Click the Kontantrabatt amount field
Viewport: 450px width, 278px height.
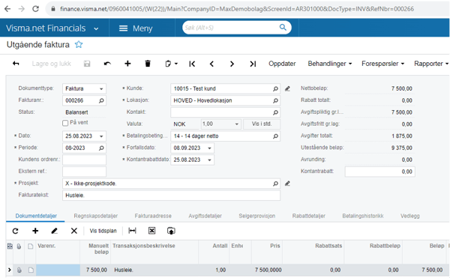379,172
